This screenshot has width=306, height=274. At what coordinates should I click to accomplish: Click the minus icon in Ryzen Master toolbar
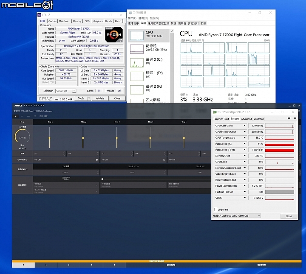(28, 116)
